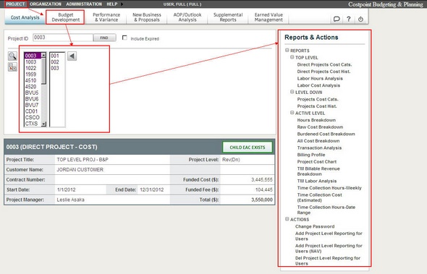Open the chat bubble comments icon
The image size is (427, 274).
click(337, 19)
